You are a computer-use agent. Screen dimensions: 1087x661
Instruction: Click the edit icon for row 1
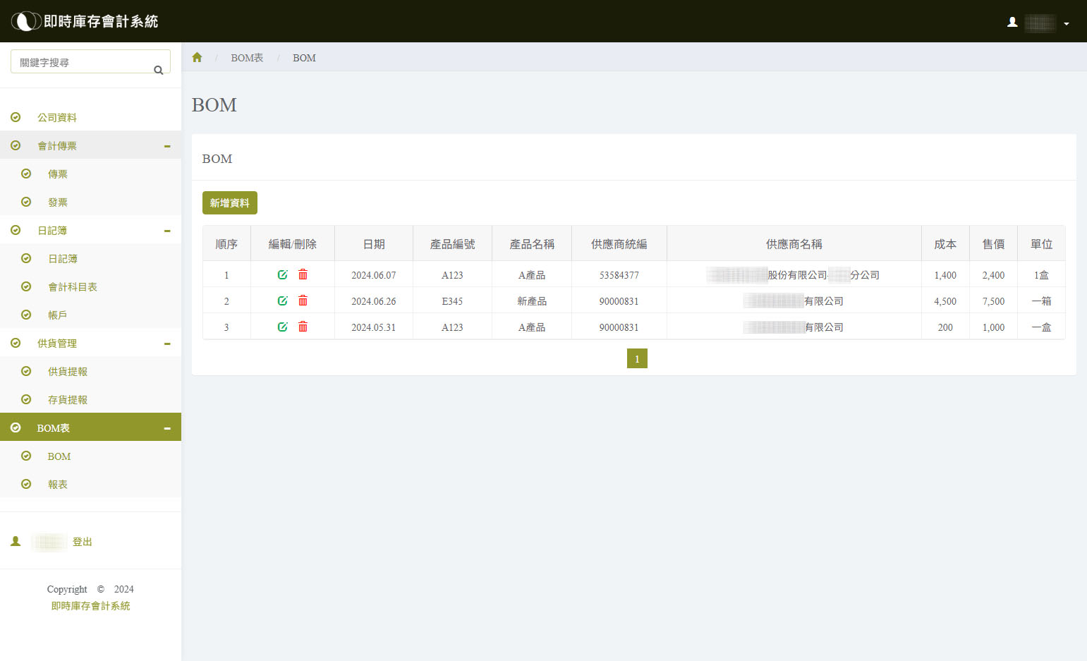283,274
